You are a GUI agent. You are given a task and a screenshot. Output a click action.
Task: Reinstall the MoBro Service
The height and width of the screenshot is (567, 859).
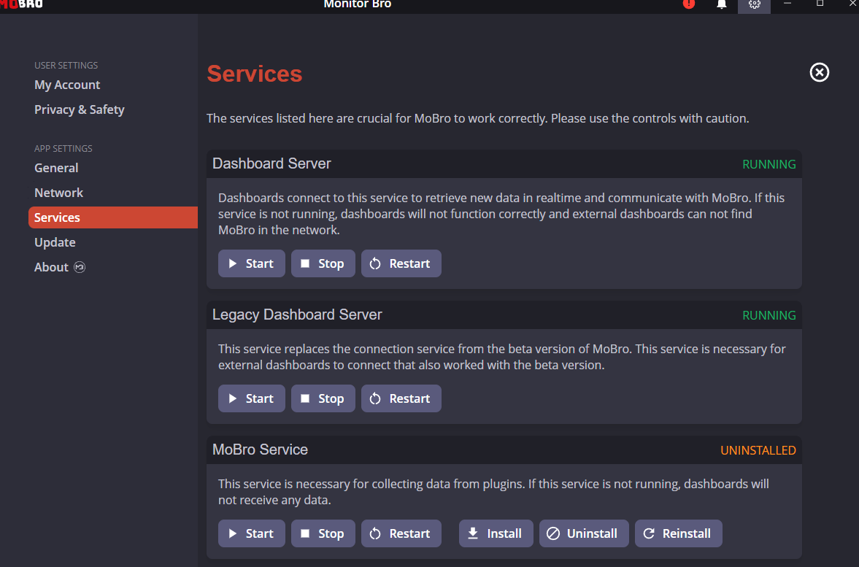pyautogui.click(x=678, y=533)
